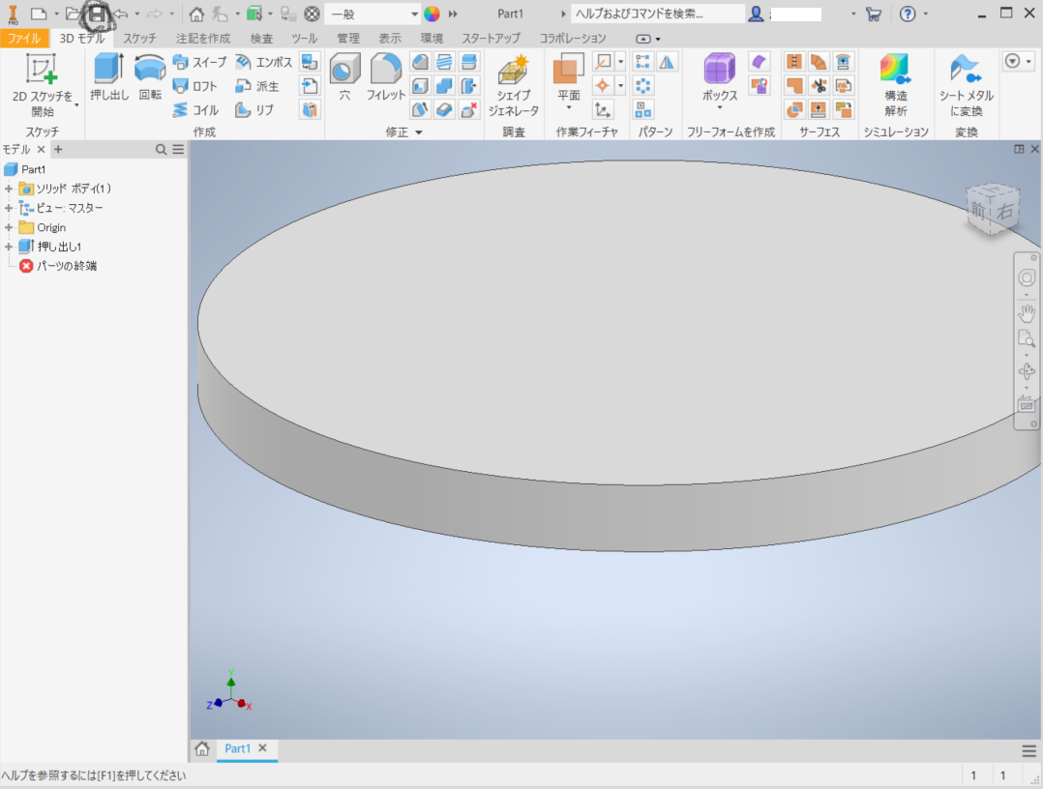Image resolution: width=1043 pixels, height=789 pixels.
Task: Switch to the コラボレーション ribbon tab
Action: tap(573, 39)
